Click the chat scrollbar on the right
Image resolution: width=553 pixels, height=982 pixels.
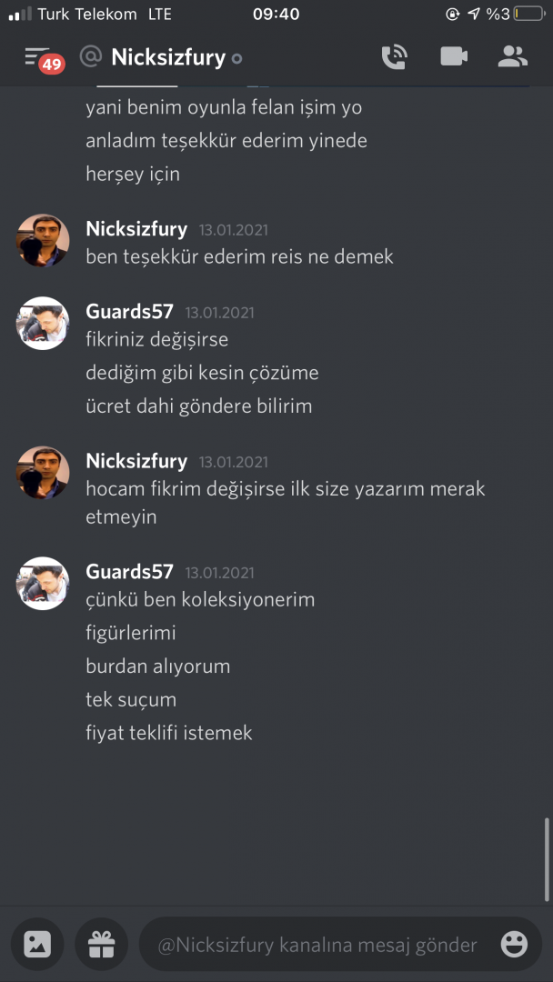pyautogui.click(x=548, y=859)
